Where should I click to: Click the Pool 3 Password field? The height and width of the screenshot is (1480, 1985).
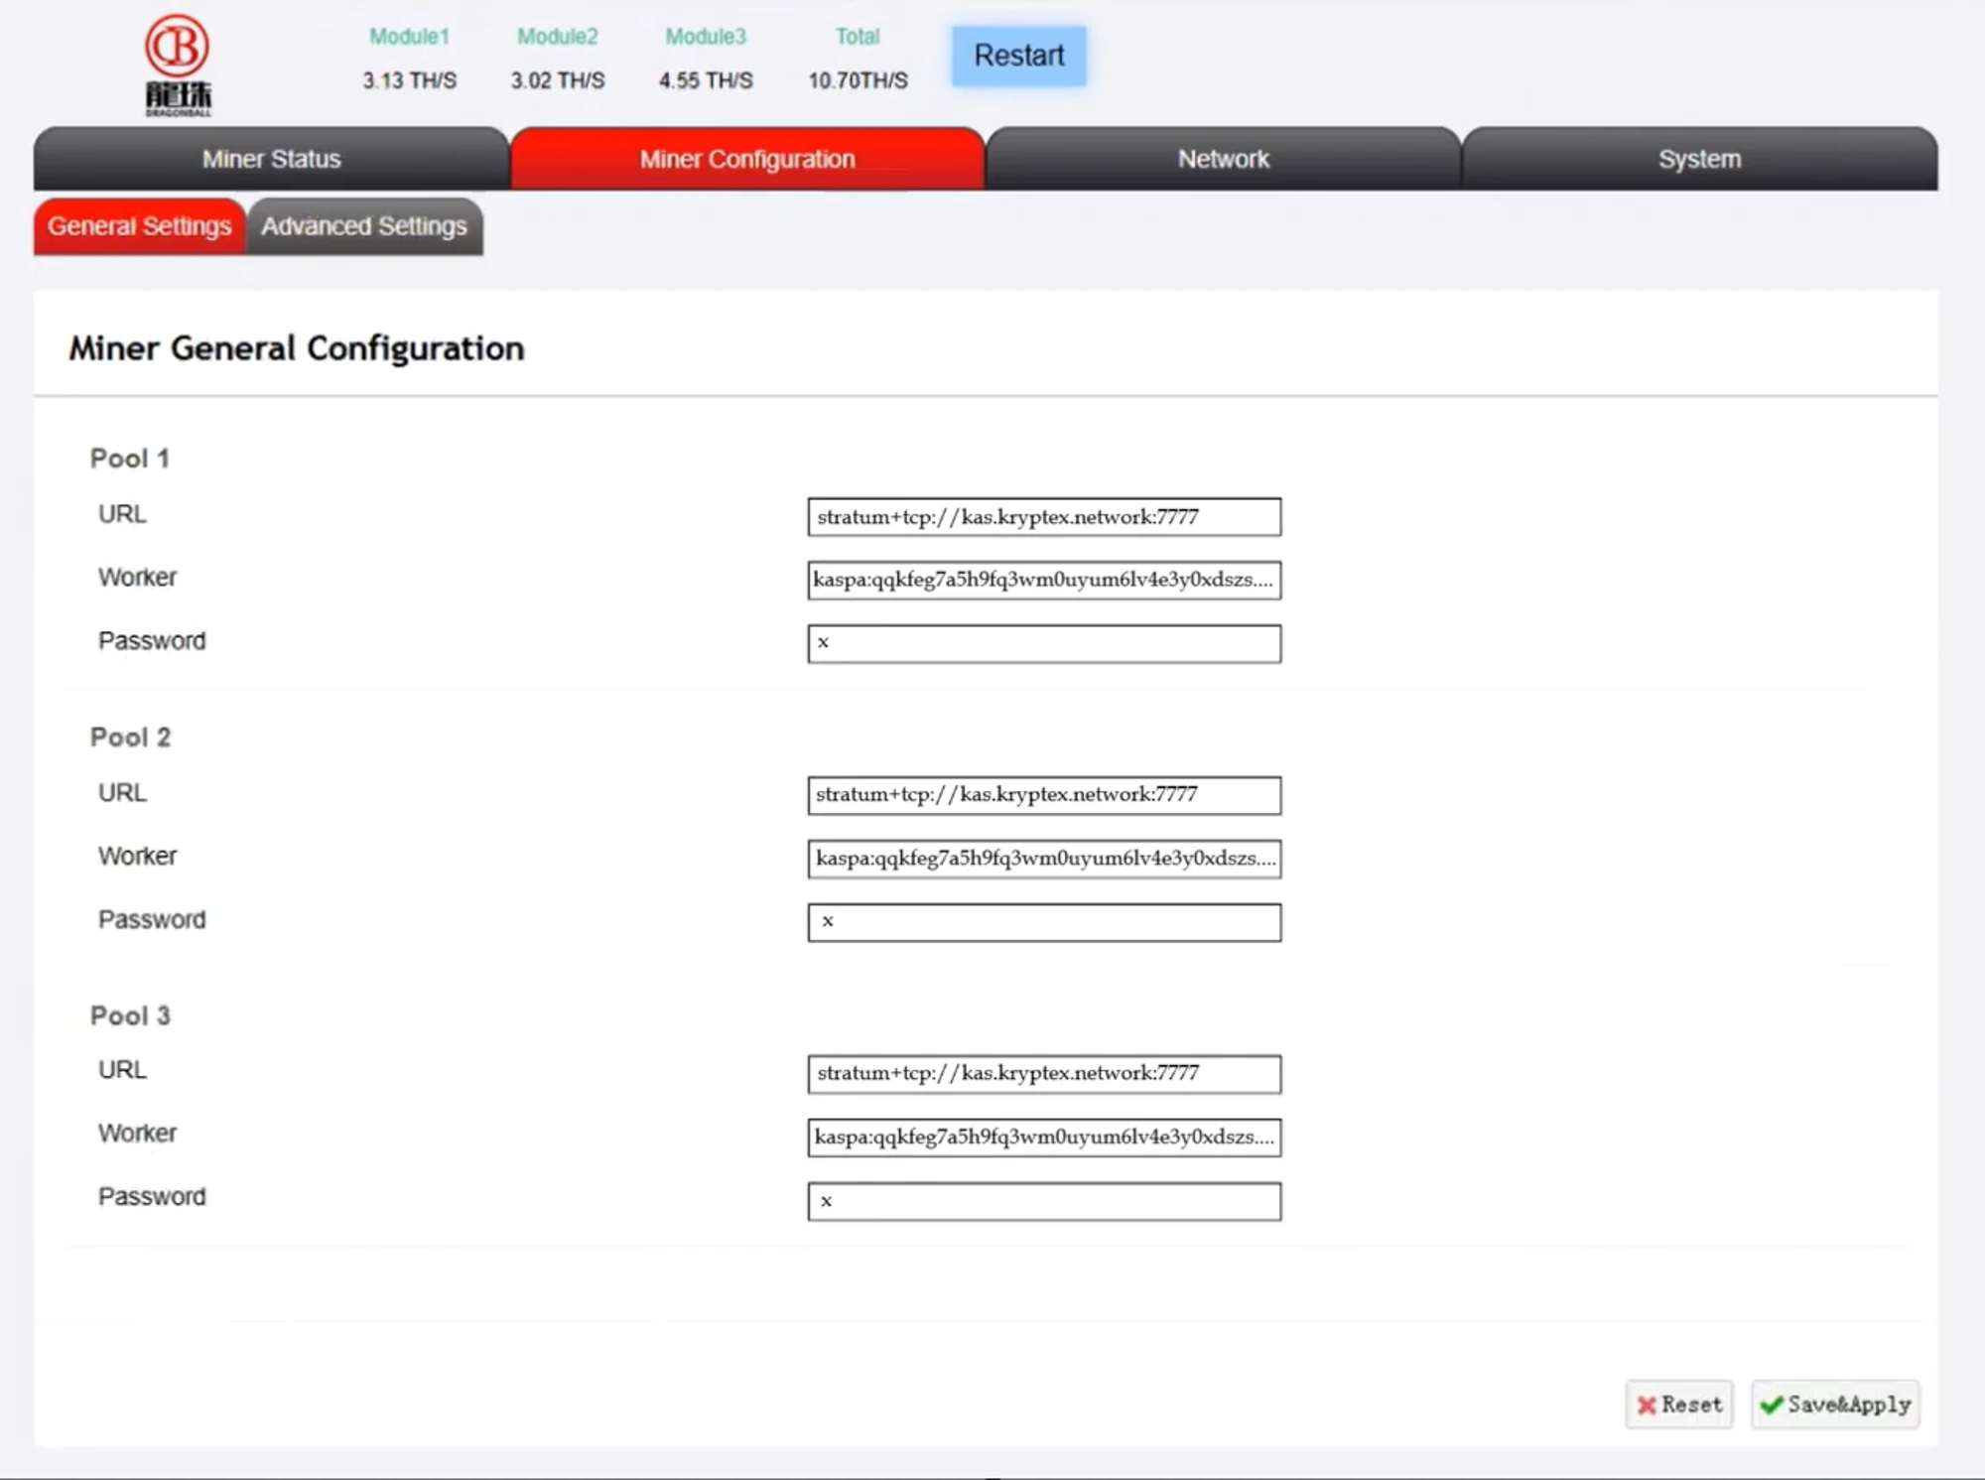pos(1044,1201)
